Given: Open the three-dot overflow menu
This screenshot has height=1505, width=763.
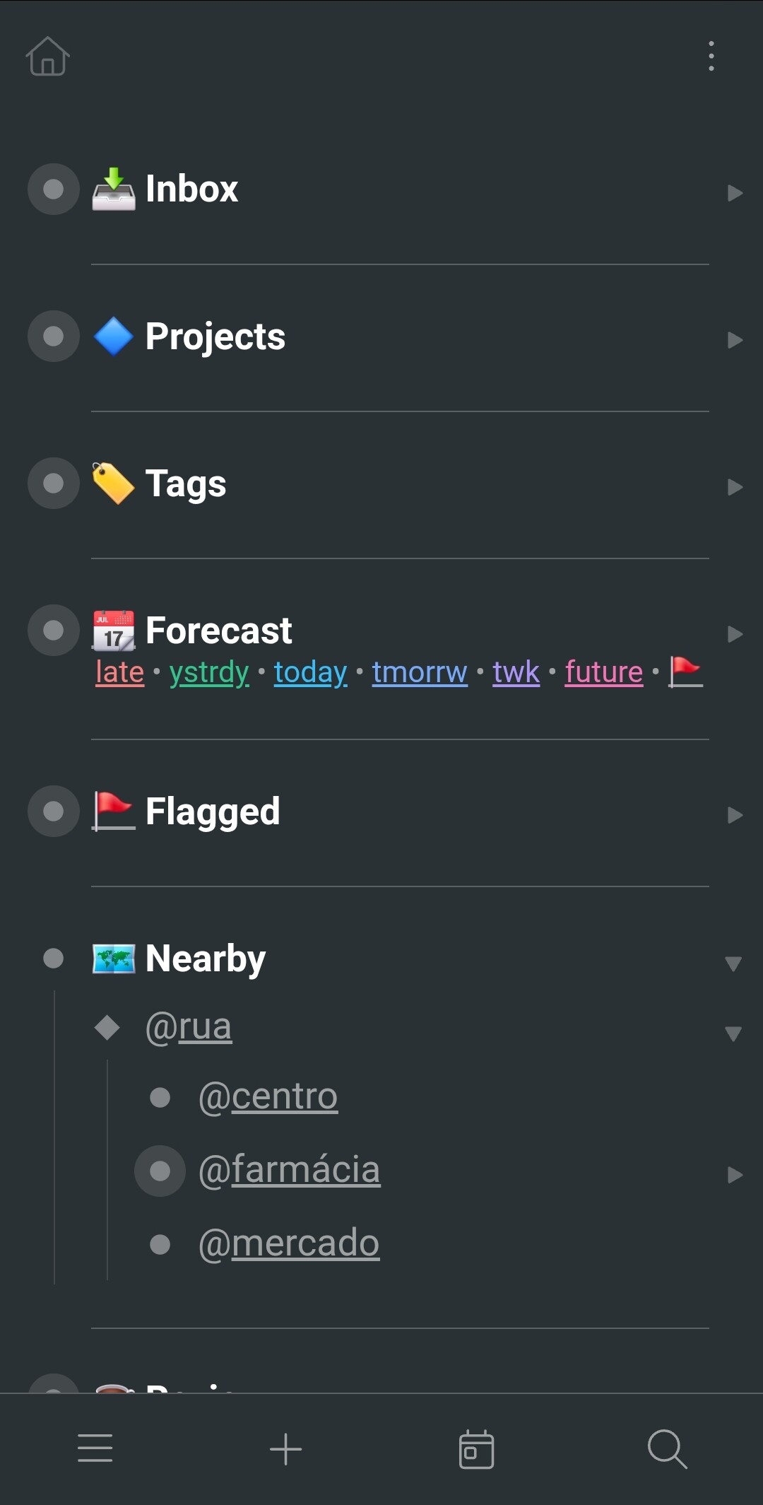Looking at the screenshot, I should 711,56.
